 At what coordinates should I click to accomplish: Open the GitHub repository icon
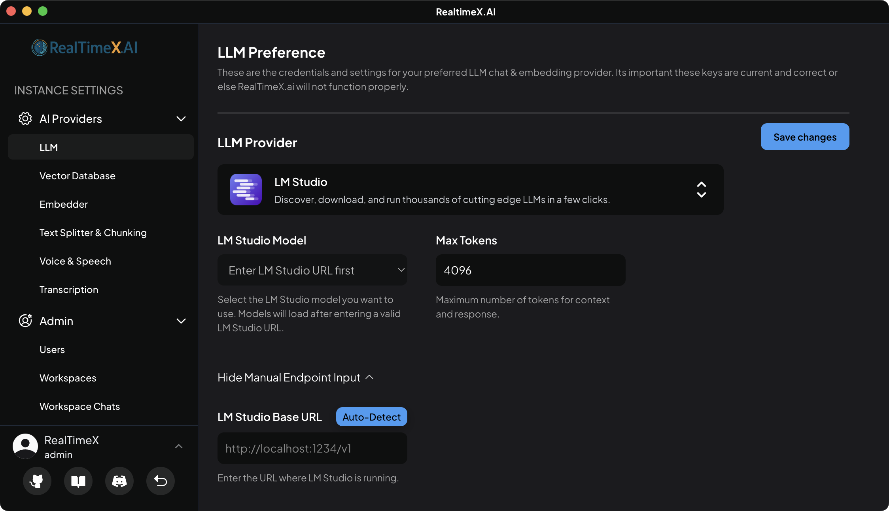pos(37,481)
